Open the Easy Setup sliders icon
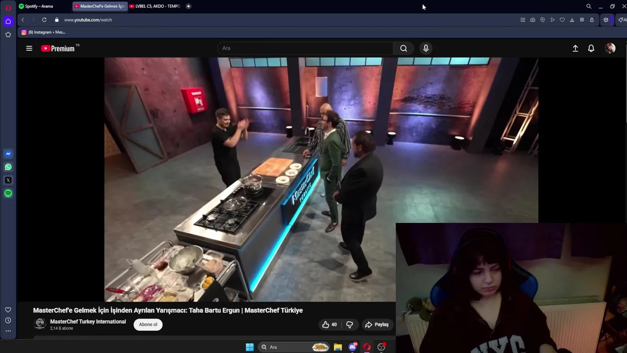Viewport: 627px width, 353px height. tap(581, 20)
